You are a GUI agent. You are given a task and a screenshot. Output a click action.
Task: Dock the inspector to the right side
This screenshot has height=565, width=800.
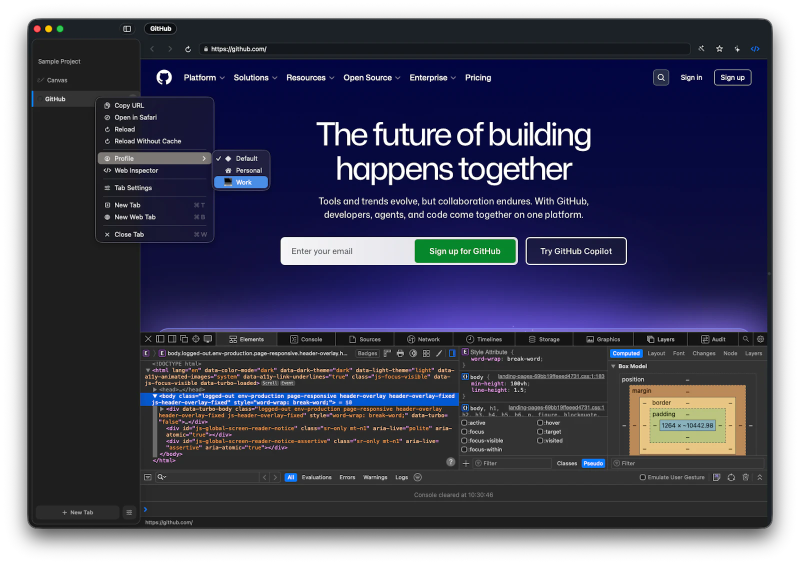(172, 339)
